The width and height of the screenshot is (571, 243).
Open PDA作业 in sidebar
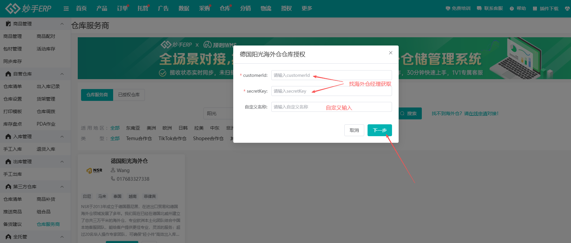(x=46, y=124)
